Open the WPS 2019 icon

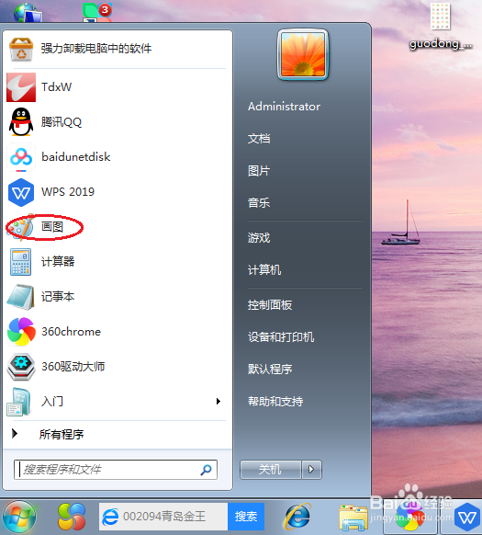pyautogui.click(x=21, y=192)
